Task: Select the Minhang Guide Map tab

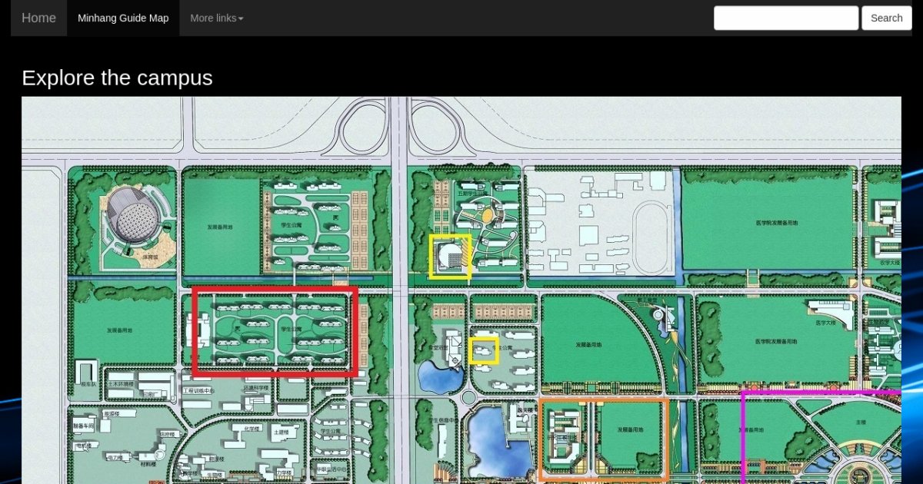Action: 123,18
